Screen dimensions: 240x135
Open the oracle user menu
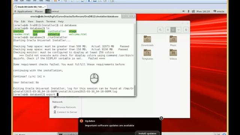coord(219,11)
